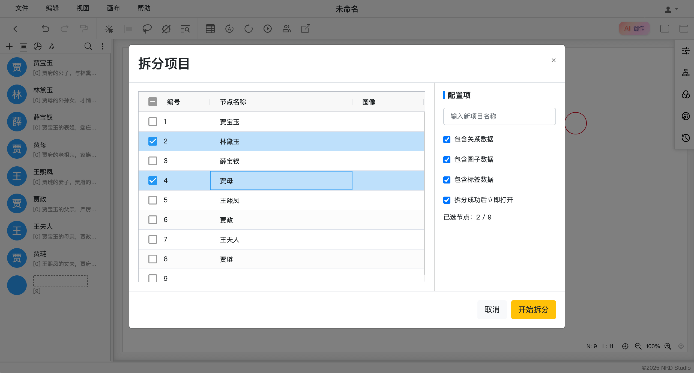Open the pie chart statistics icon
The height and width of the screenshot is (373, 694).
(38, 46)
